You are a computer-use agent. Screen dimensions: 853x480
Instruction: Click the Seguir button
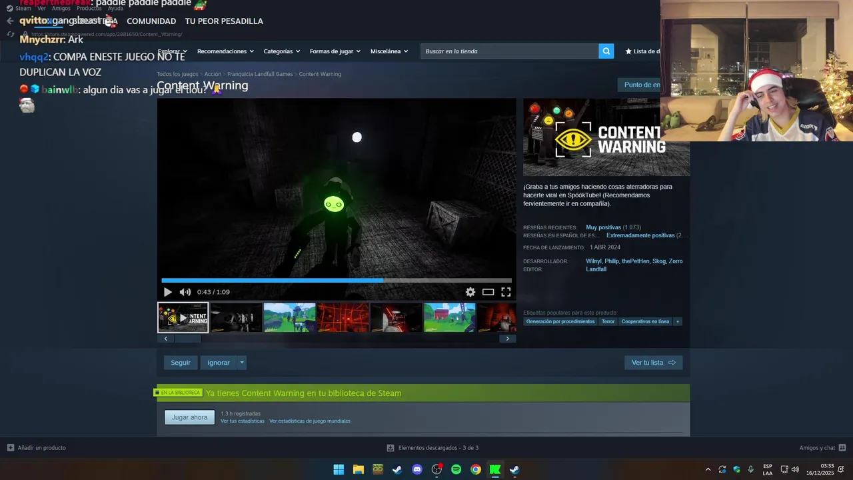[181, 363]
